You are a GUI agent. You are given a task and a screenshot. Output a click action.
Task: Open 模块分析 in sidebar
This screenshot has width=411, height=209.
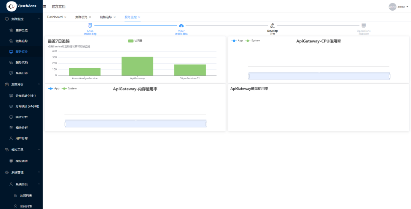(x=21, y=128)
